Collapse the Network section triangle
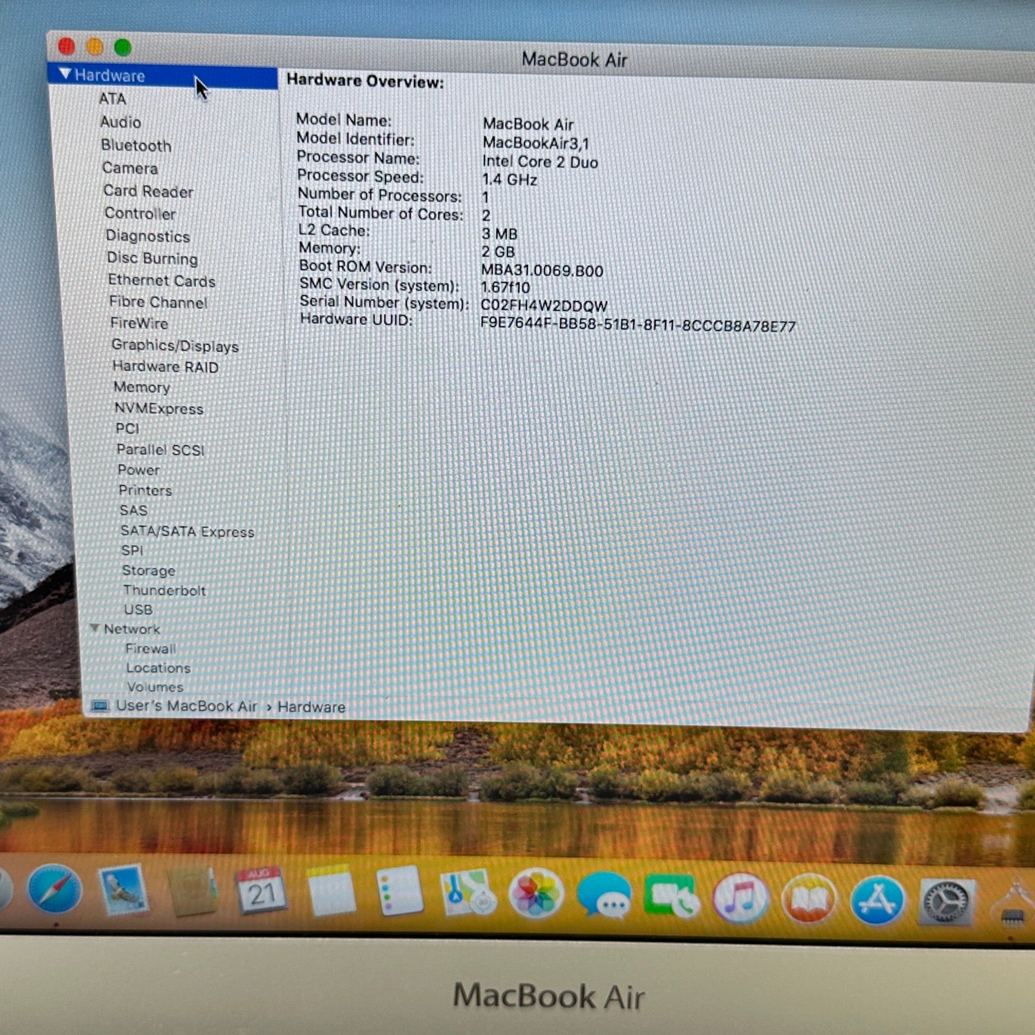The height and width of the screenshot is (1035, 1035). pos(95,628)
